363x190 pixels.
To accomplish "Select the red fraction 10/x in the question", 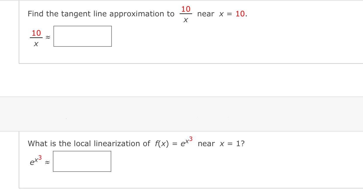I will pyautogui.click(x=185, y=13).
